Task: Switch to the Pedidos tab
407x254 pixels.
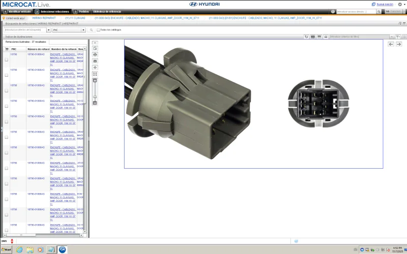Action: pos(83,11)
